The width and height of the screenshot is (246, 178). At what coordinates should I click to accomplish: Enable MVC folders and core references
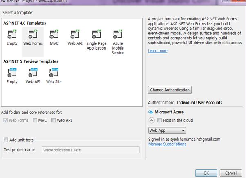pyautogui.click(x=35, y=120)
